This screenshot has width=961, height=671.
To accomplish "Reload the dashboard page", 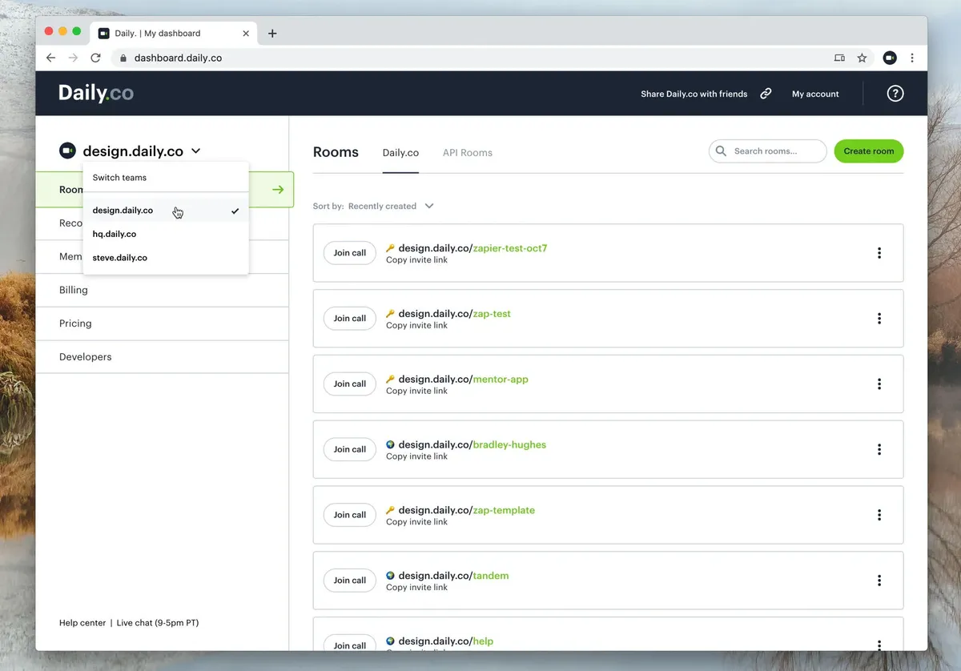I will tap(96, 58).
